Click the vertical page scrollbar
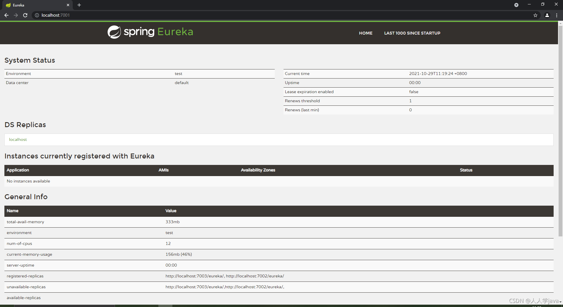Viewport: 563px width, 307px height. click(560, 131)
